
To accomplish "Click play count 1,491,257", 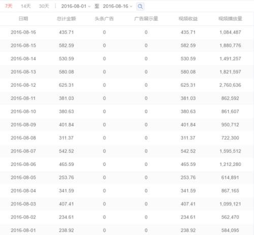I will click(x=230, y=59).
